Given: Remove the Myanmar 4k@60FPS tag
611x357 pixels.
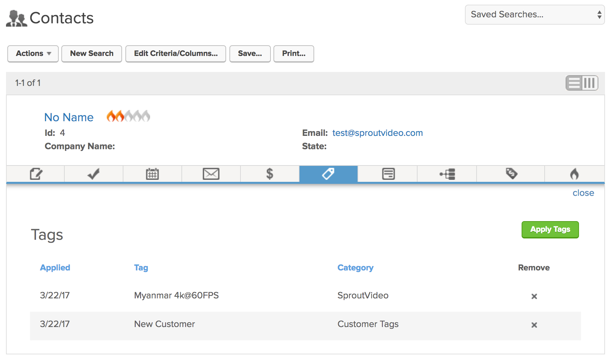Looking at the screenshot, I should (x=534, y=296).
